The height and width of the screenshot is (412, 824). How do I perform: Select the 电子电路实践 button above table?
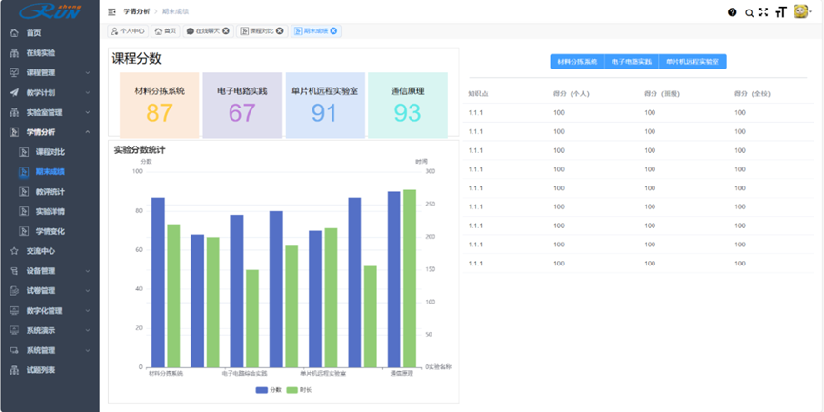(633, 62)
